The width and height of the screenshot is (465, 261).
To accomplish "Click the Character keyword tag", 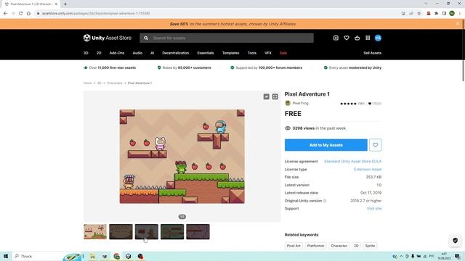I will pos(339,246).
